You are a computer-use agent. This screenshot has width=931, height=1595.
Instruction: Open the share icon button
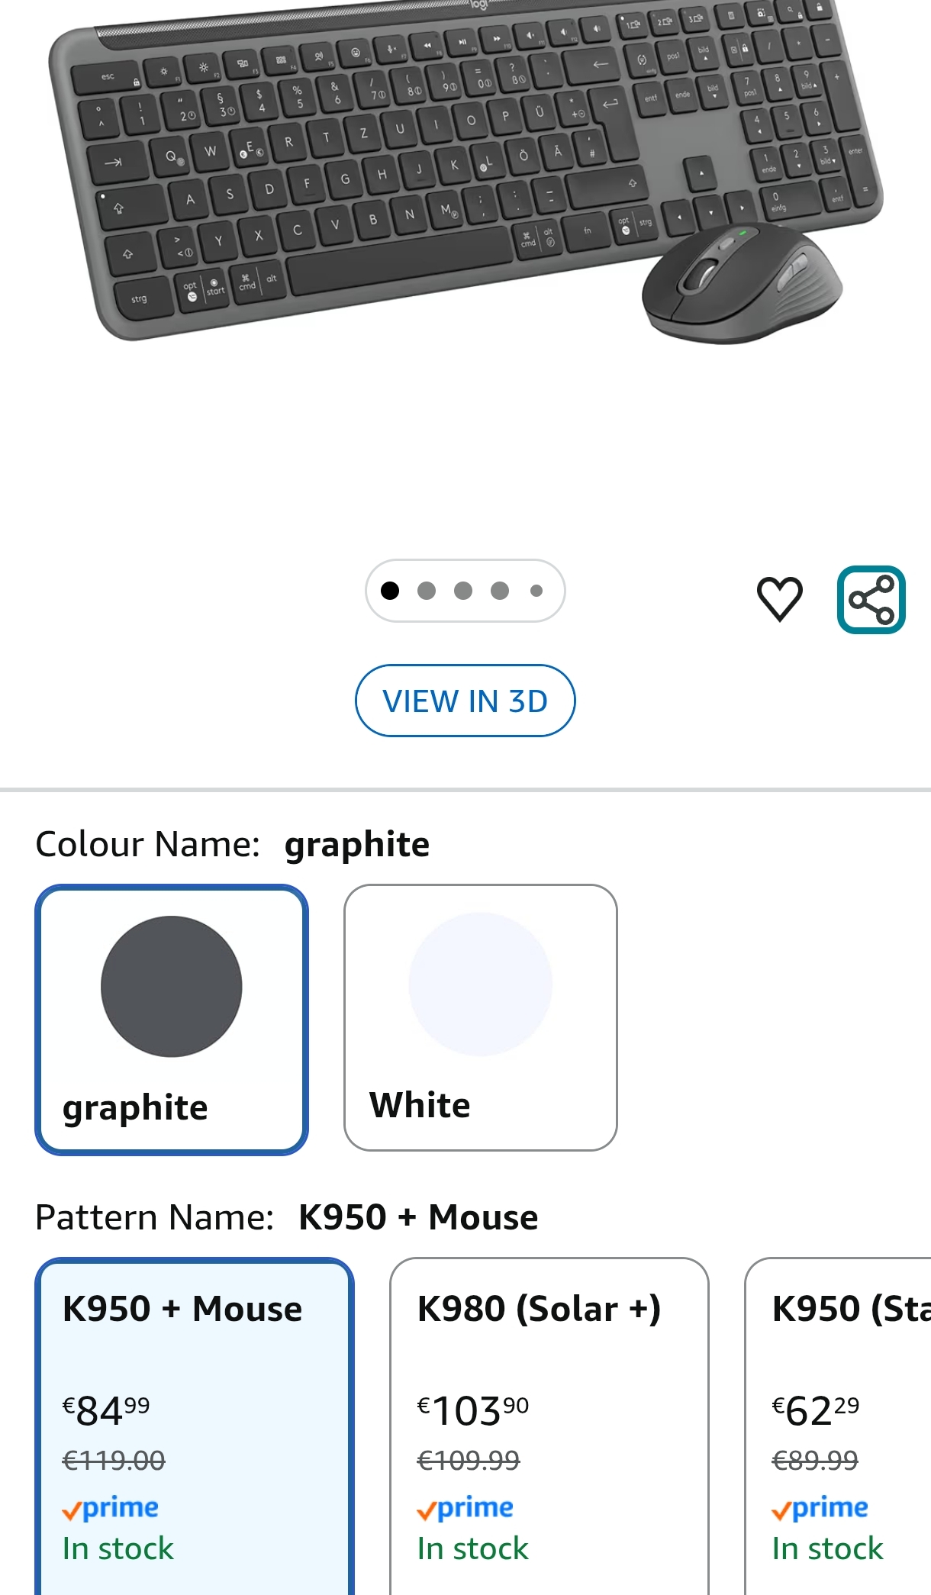coord(871,600)
